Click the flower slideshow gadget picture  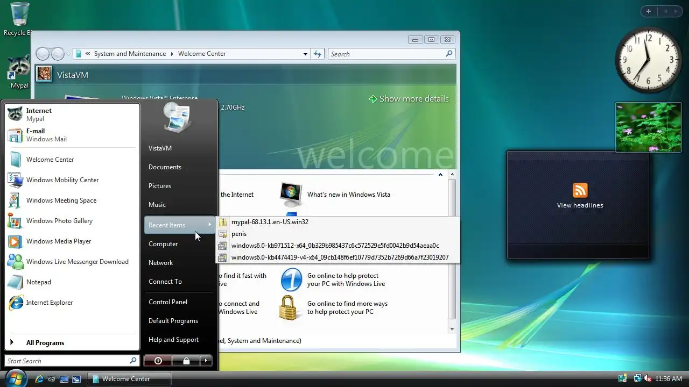coord(649,127)
